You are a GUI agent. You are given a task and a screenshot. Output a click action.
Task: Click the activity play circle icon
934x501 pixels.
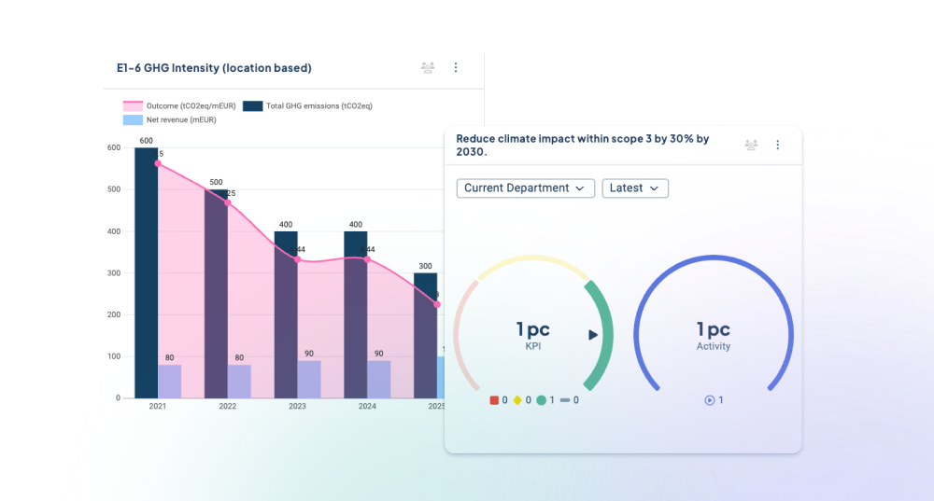709,400
